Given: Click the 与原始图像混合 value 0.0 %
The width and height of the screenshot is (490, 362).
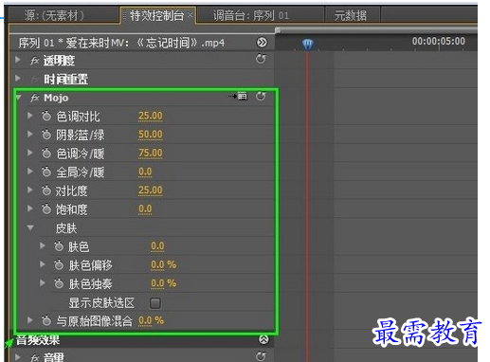Looking at the screenshot, I should (151, 320).
